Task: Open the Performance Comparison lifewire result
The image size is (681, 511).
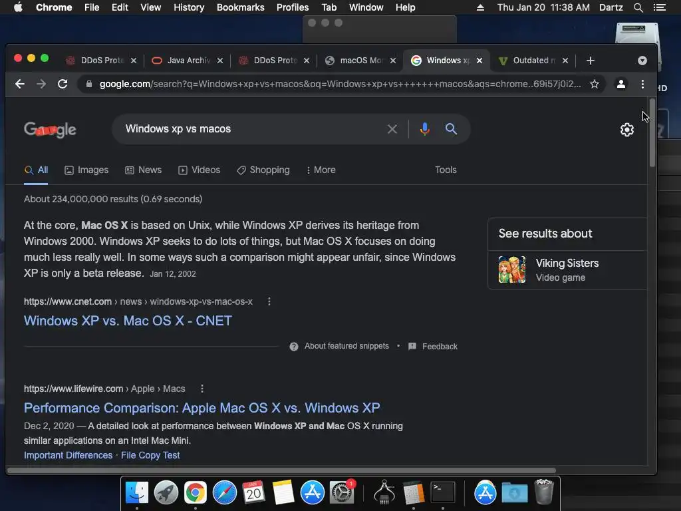Action: coord(202,408)
